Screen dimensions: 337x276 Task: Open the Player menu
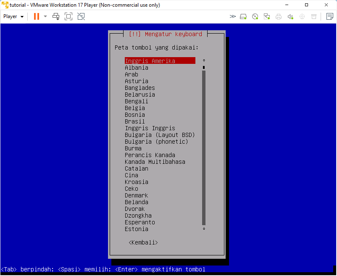13,16
